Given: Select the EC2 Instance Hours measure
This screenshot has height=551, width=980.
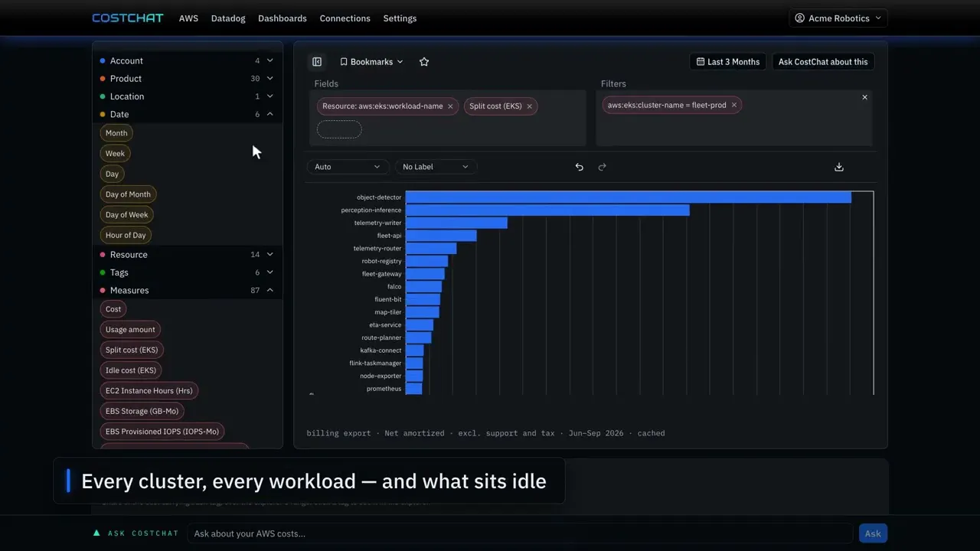Looking at the screenshot, I should (x=149, y=391).
